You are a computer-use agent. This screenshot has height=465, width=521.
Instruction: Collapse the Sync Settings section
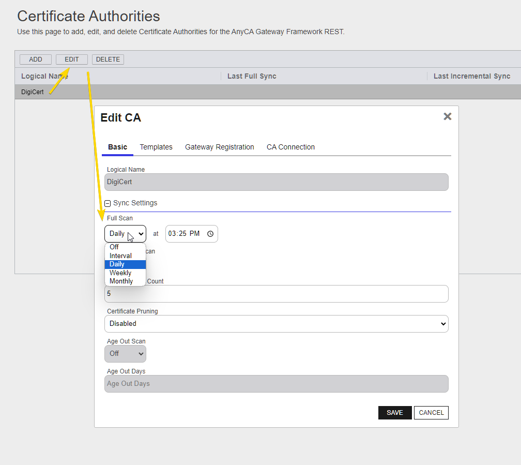click(108, 203)
